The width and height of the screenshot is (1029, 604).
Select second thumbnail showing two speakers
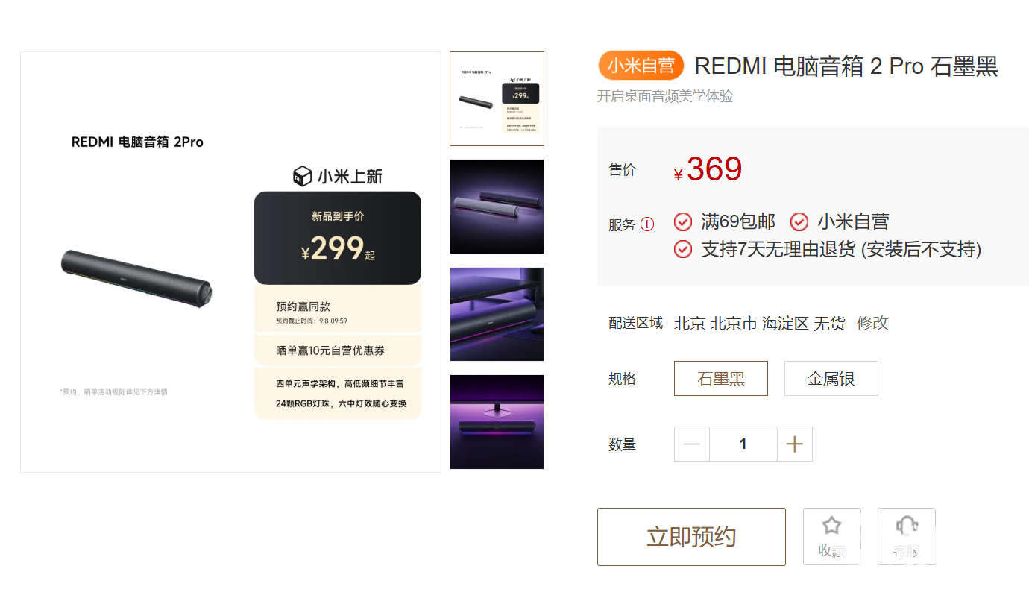(x=497, y=207)
